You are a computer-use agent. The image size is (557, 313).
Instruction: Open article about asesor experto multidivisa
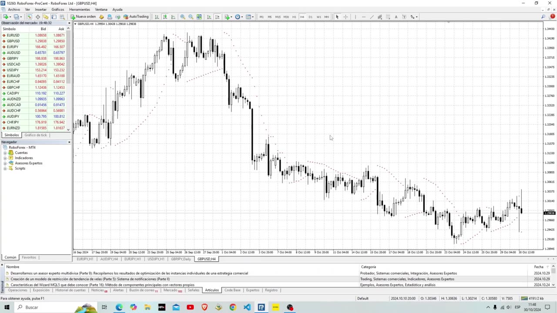(129, 273)
